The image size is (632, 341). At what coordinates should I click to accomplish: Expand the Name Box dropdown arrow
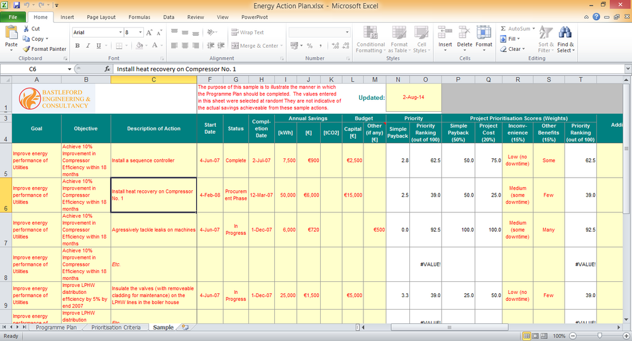tap(69, 69)
